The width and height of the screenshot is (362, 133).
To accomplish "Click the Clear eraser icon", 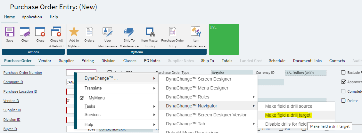I will [x=25, y=32].
